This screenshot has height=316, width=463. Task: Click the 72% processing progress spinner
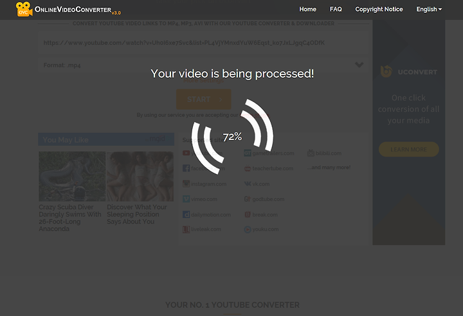click(232, 137)
